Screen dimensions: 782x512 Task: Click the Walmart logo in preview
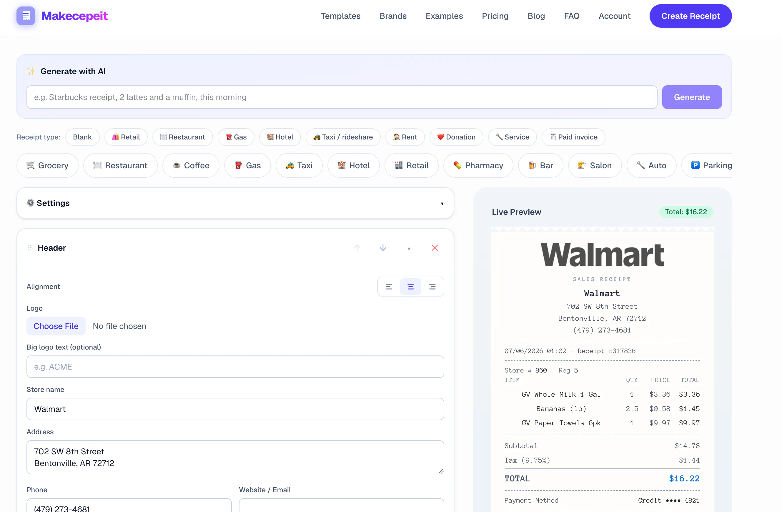pyautogui.click(x=602, y=255)
